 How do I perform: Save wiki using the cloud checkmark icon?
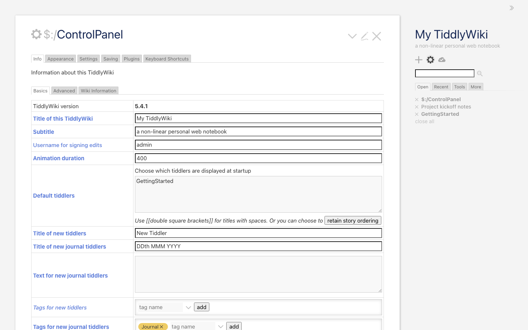[x=442, y=60]
